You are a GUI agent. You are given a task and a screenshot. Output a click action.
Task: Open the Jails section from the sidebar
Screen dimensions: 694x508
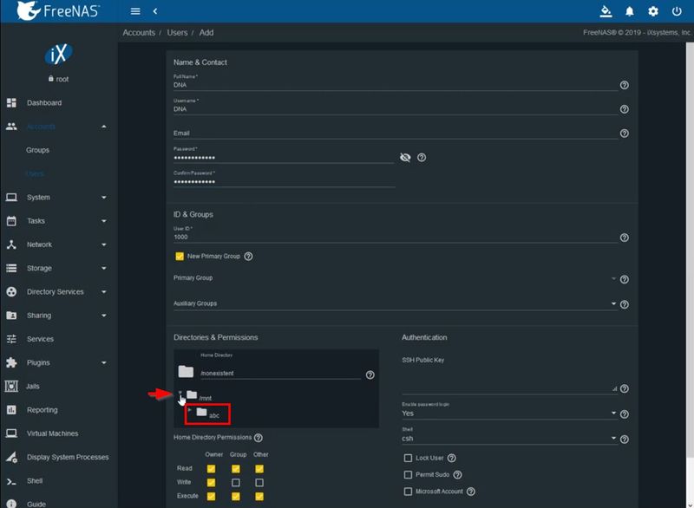tap(31, 386)
